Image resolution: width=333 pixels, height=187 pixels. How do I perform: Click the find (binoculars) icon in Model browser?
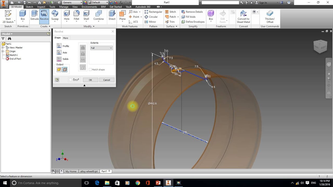[9, 38]
